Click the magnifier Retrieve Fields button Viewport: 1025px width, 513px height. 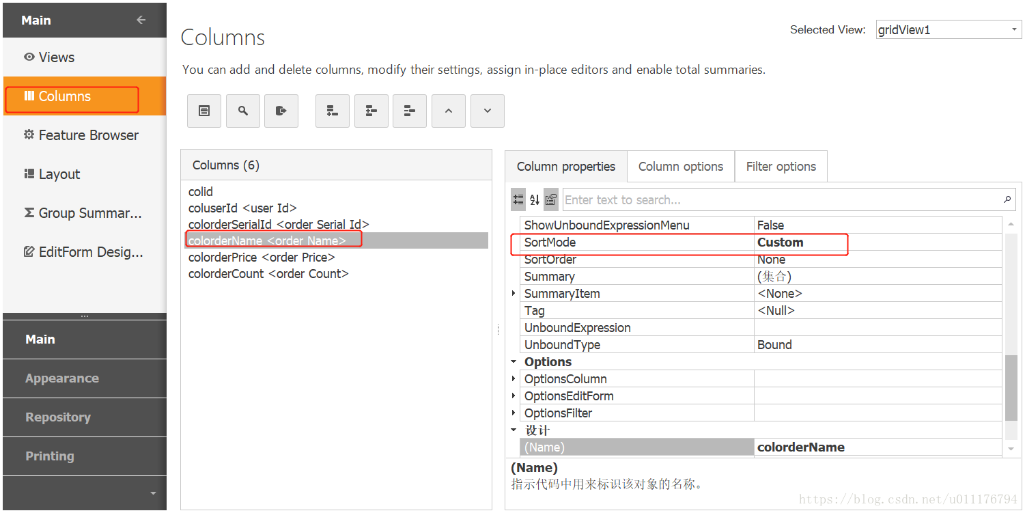(242, 111)
